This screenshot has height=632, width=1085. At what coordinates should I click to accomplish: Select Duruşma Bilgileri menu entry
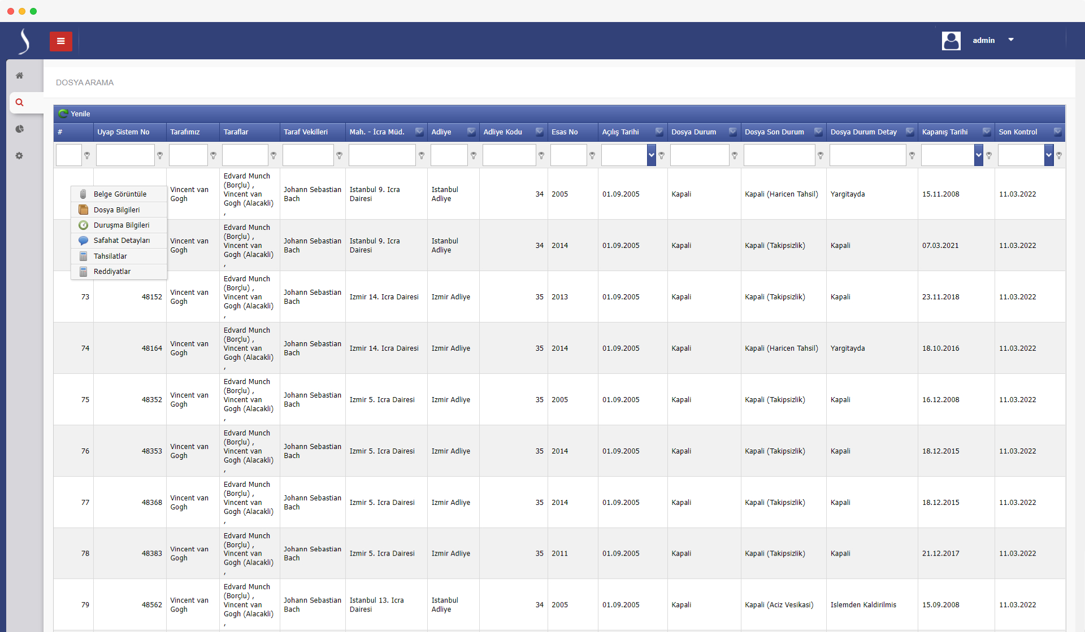[x=121, y=225]
